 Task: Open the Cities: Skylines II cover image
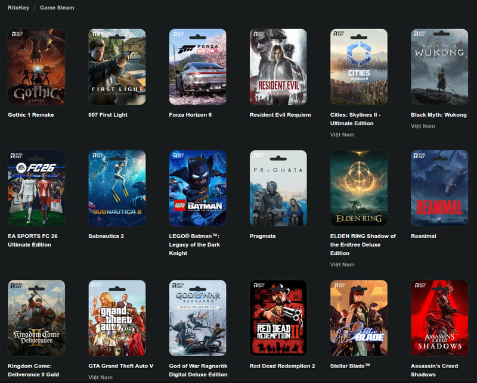(359, 67)
